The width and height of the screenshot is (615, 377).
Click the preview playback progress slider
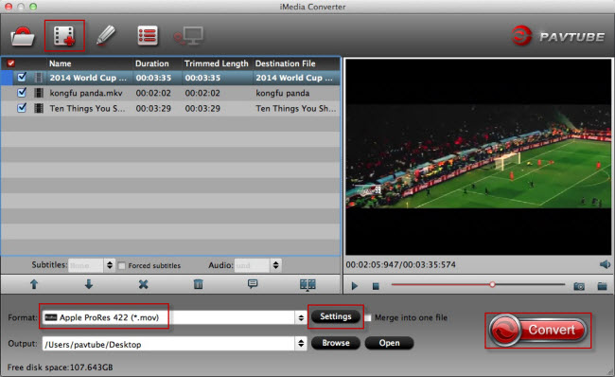[x=478, y=285]
